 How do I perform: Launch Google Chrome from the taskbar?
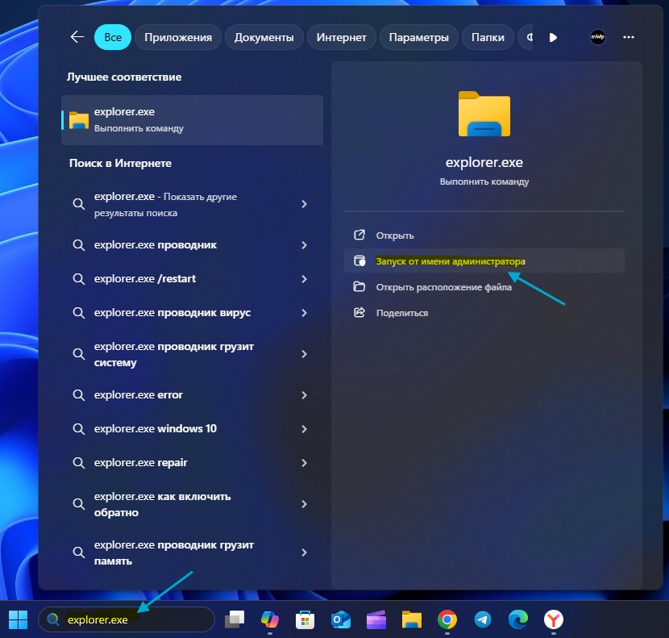tap(447, 619)
